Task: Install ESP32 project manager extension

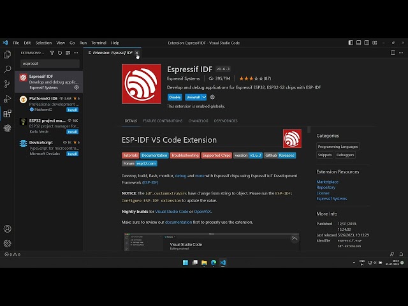Action: 72,132
